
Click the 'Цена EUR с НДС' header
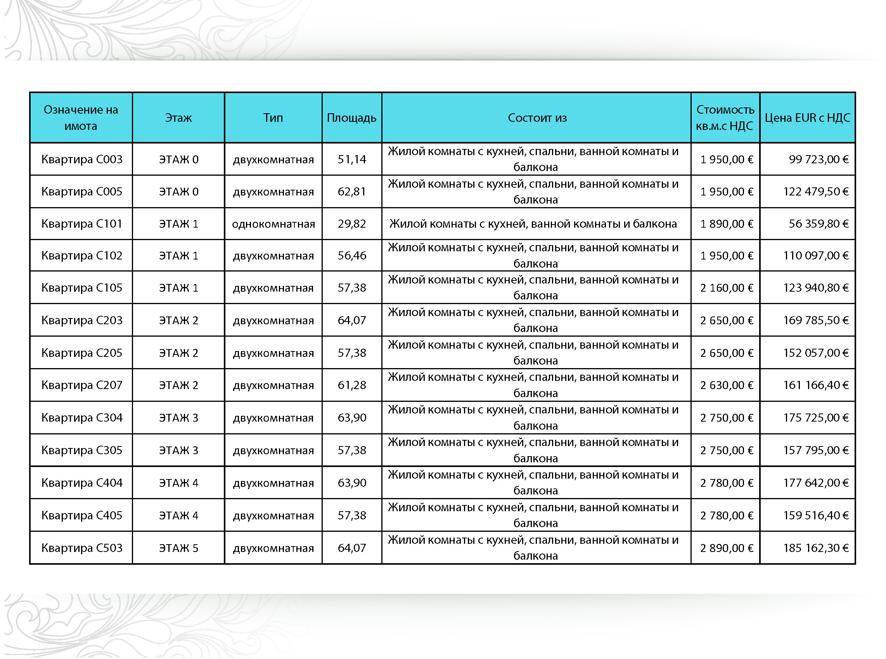(807, 118)
